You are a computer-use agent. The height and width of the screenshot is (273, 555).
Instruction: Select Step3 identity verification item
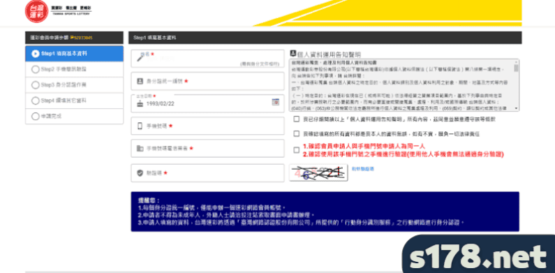click(74, 85)
